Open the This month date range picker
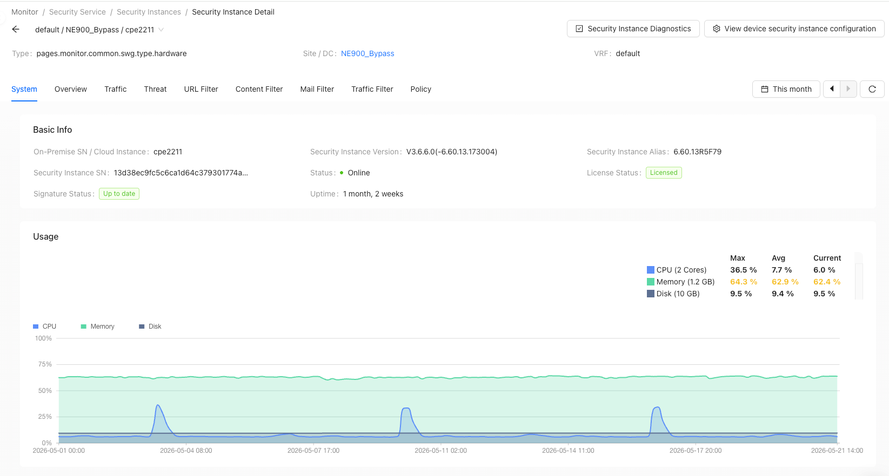 click(x=786, y=89)
